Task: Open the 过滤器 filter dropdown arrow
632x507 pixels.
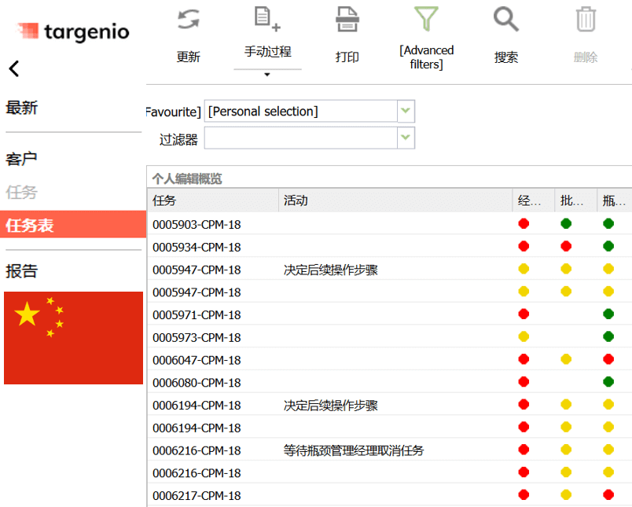Action: click(x=406, y=138)
